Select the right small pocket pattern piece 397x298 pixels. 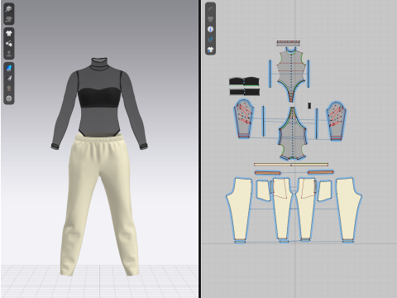[x=325, y=190]
